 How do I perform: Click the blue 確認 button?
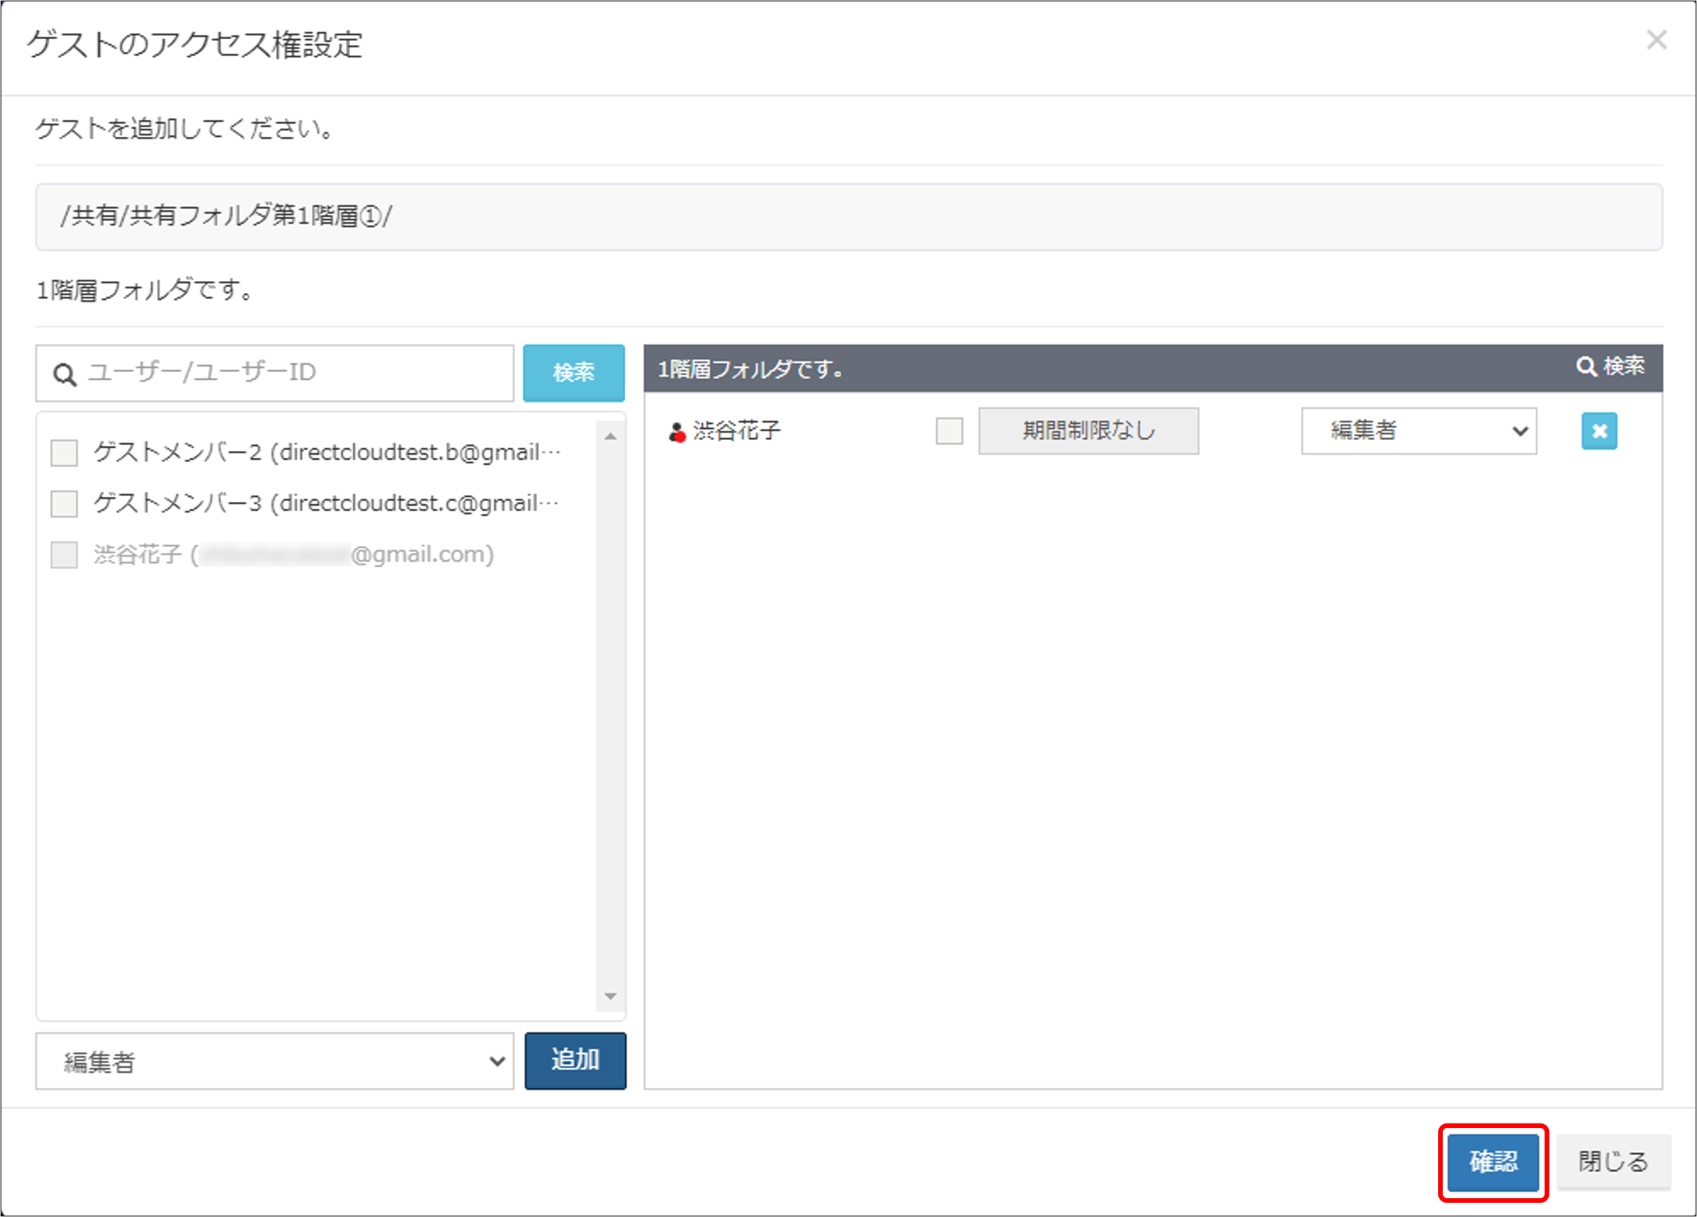point(1492,1162)
